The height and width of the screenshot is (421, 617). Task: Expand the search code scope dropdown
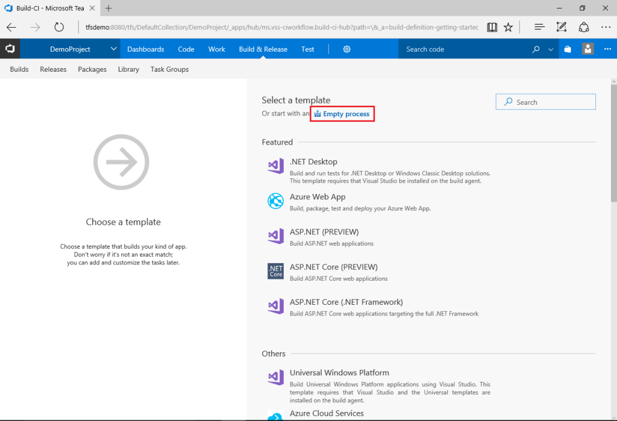tap(551, 49)
